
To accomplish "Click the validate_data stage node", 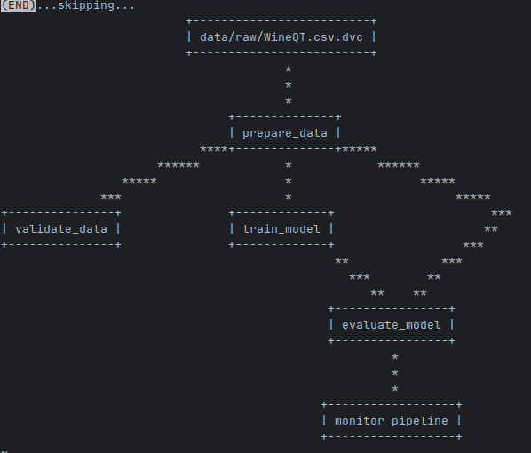I will tap(61, 229).
